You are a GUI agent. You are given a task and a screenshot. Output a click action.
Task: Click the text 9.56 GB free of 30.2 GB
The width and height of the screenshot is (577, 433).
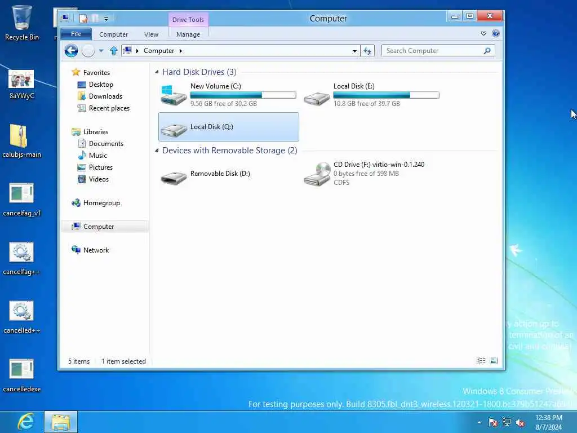pos(223,104)
